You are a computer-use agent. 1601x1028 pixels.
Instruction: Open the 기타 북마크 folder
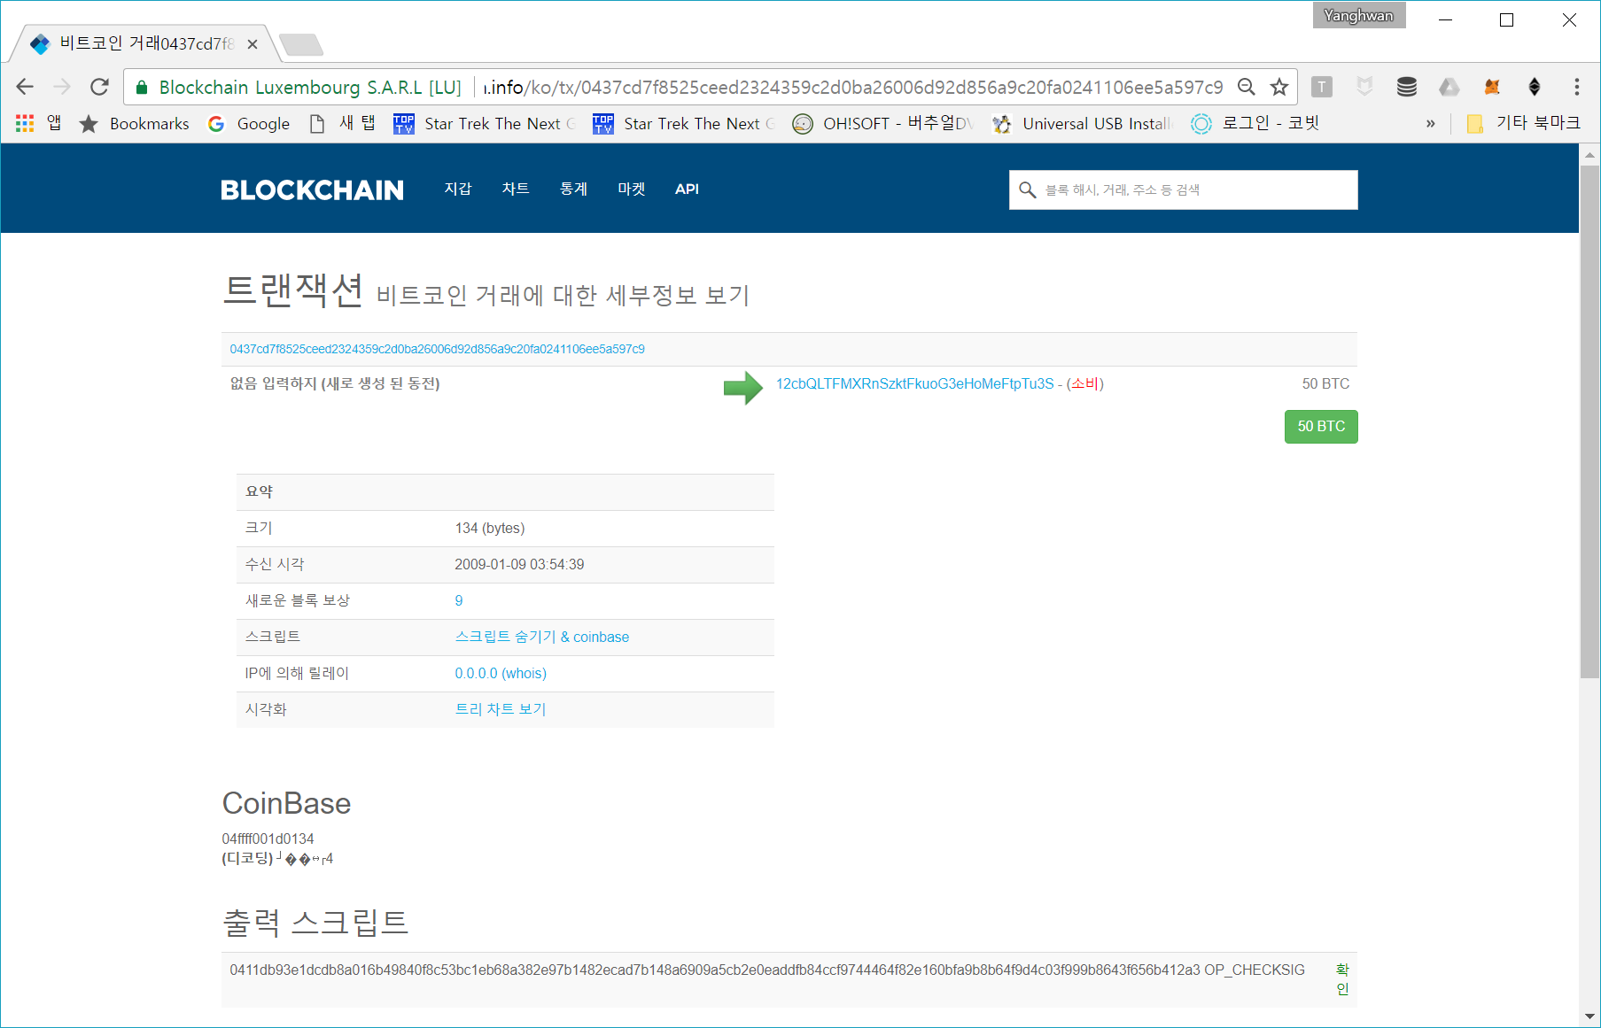coord(1524,124)
